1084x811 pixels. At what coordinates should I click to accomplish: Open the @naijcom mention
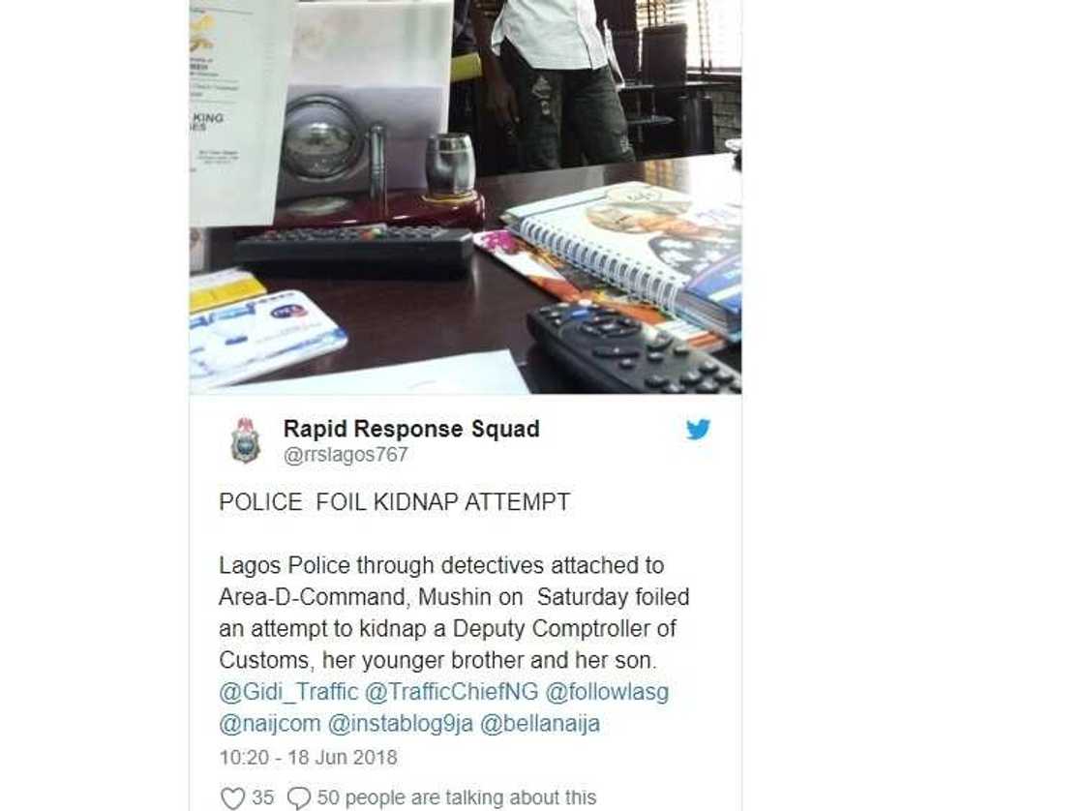pos(270,723)
